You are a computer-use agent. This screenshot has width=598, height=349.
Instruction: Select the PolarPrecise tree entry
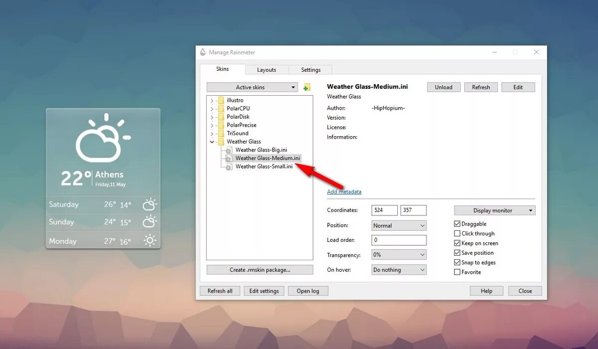click(242, 125)
